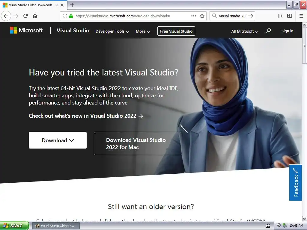This screenshot has width=307, height=230.
Task: Click the Free Visual Studio button
Action: (176, 31)
